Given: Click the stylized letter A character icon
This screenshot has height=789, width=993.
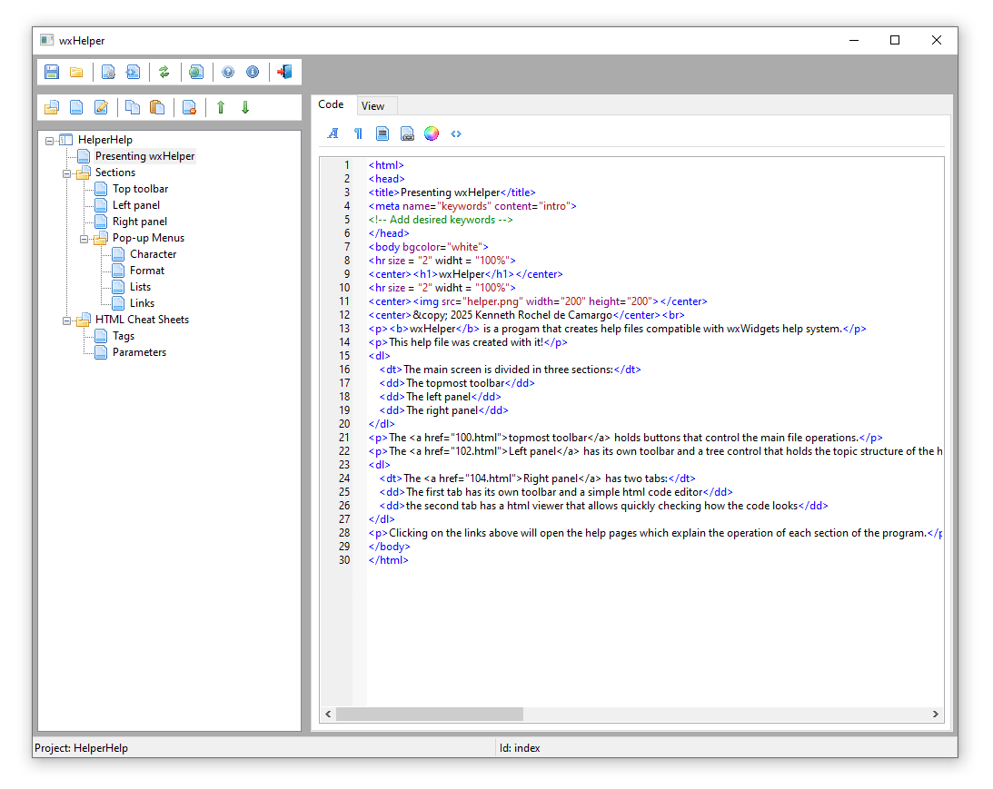Looking at the screenshot, I should pyautogui.click(x=333, y=133).
